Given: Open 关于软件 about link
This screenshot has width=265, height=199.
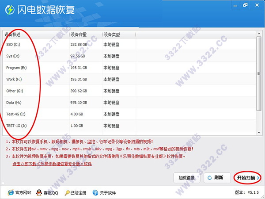Looking at the screenshot, I should [108, 193].
